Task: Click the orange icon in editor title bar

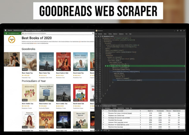Action: [x=96, y=31]
